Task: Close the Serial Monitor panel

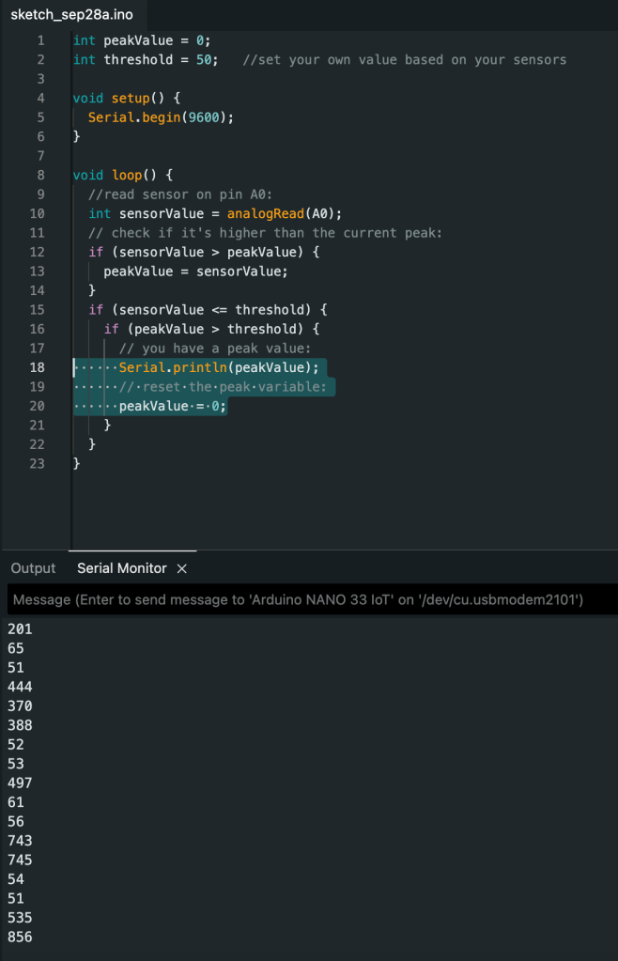Action: [182, 568]
